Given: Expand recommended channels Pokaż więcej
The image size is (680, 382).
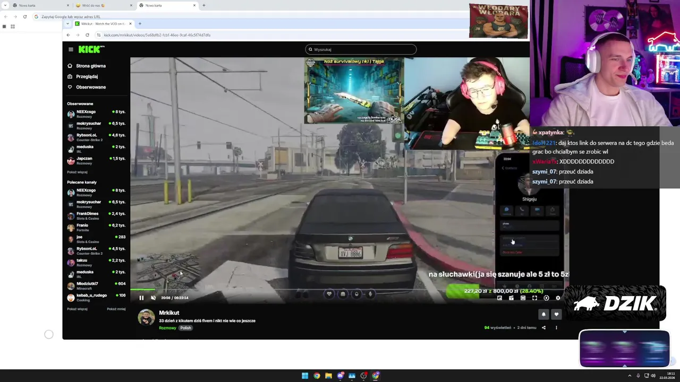Looking at the screenshot, I should point(78,309).
